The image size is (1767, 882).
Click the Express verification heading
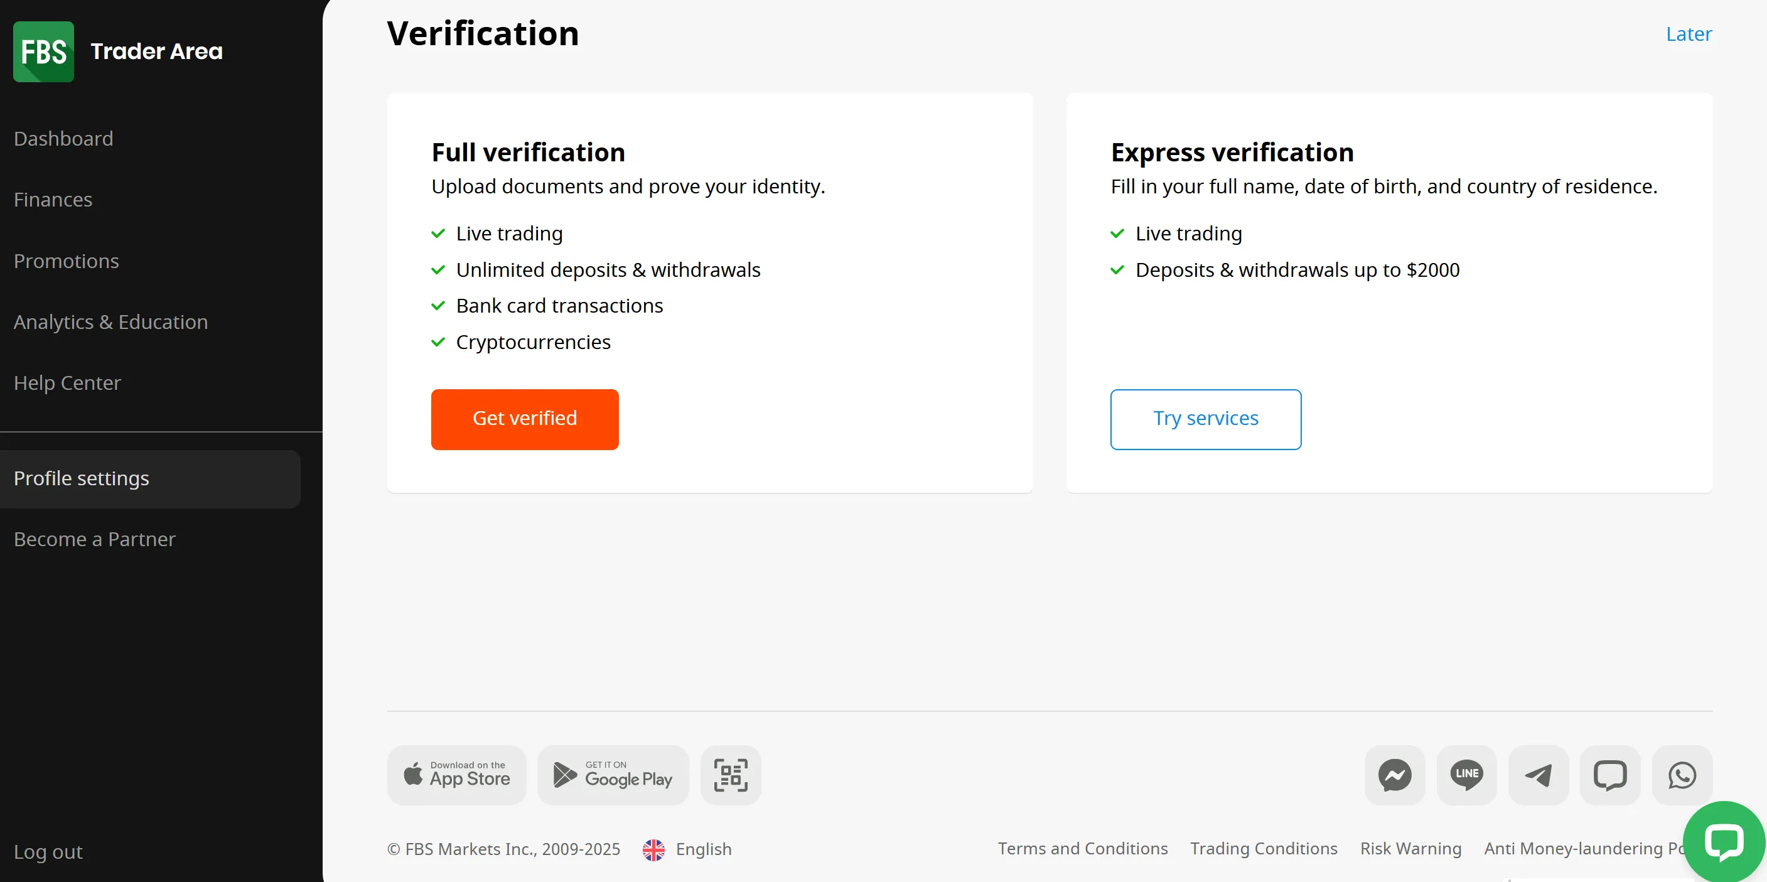(1232, 153)
